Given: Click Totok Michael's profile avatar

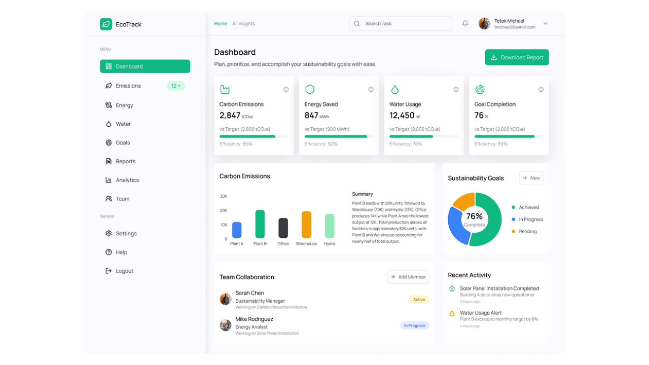Looking at the screenshot, I should [484, 23].
